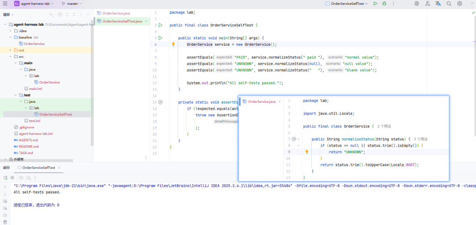Click the up-arrow in the console sidebar
476x225 pixels.
click(5, 187)
